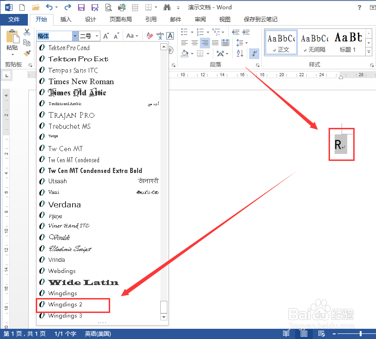Viewport: 376px width, 339px height.
Task: Sort text with the A-Z icon
Action: point(240,53)
